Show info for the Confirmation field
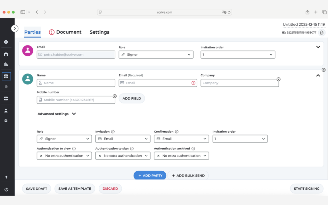 [177, 132]
